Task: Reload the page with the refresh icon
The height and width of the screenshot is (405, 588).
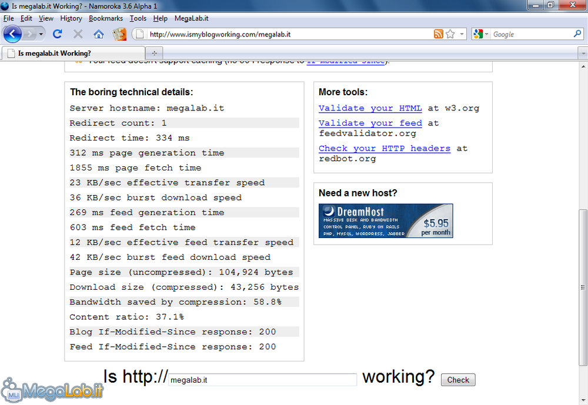Action: click(x=57, y=34)
